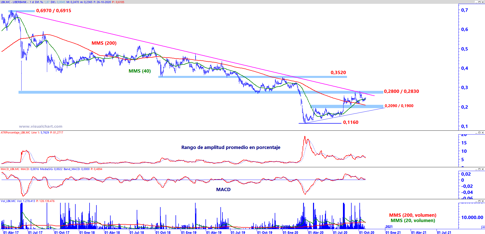Select the MMS (200, volumen) legend
Screen dimensions: 485x234
(x=413, y=215)
